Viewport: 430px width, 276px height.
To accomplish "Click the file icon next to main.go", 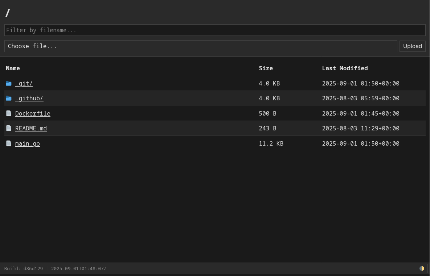I will coord(9,143).
